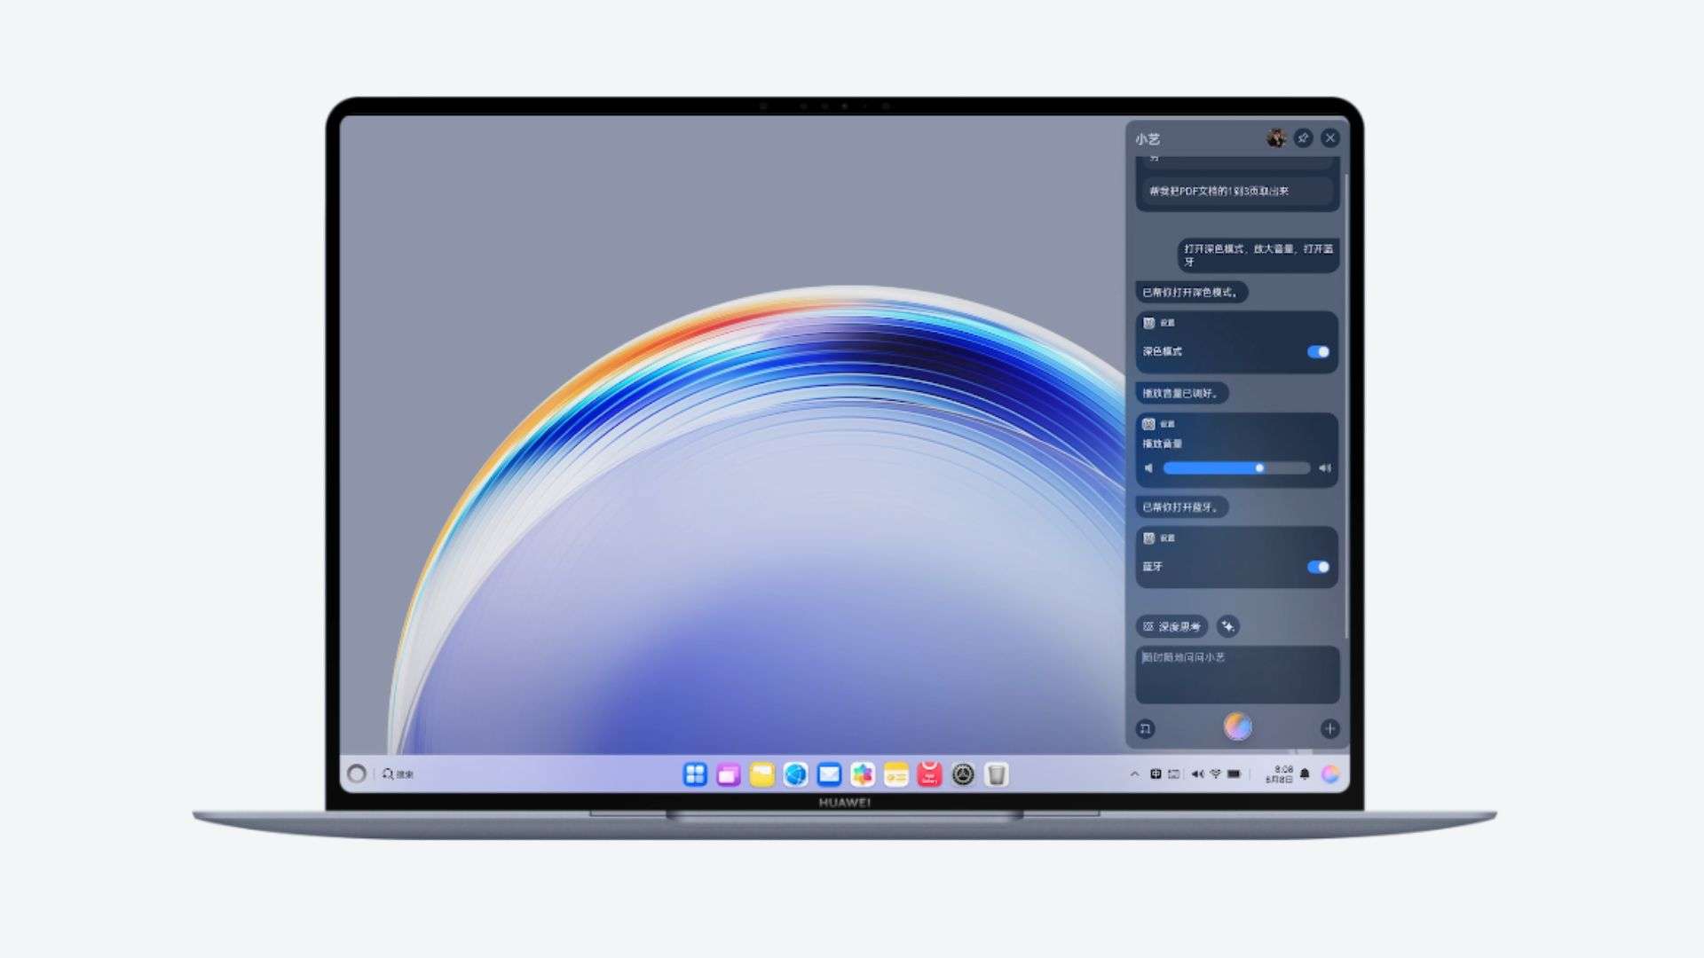Image resolution: width=1704 pixels, height=958 pixels.
Task: Open the volume tray icon popup
Action: (x=1197, y=774)
